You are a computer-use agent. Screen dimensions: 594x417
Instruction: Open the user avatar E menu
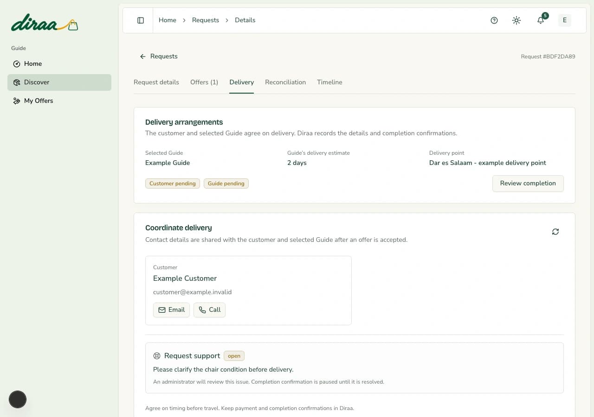coord(565,20)
